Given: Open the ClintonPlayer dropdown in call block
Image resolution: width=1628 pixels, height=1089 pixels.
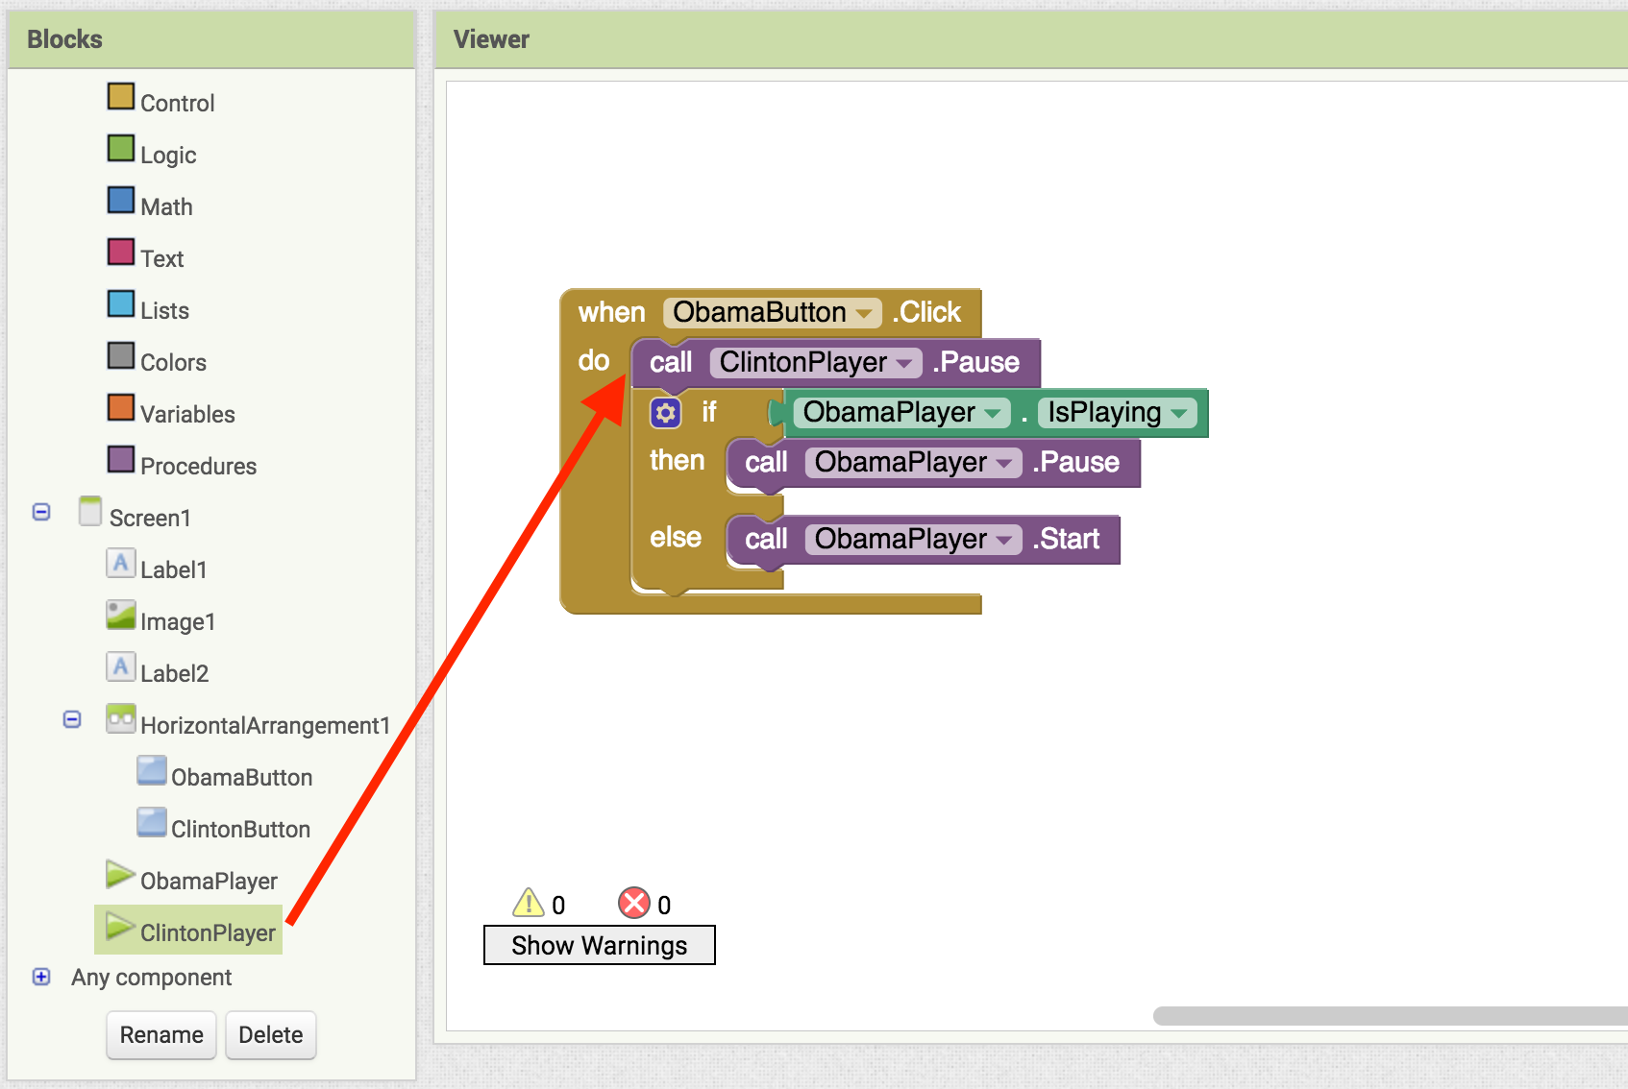Looking at the screenshot, I should [903, 363].
